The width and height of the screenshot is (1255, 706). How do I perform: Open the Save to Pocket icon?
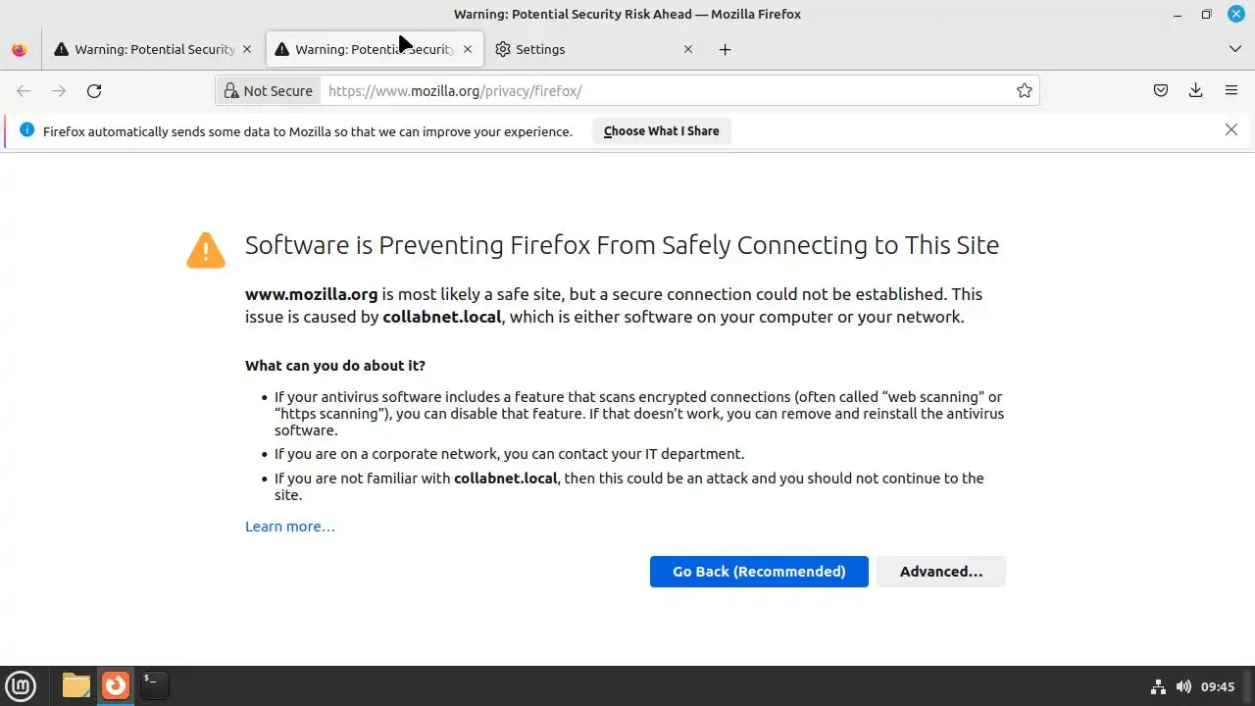pyautogui.click(x=1161, y=91)
